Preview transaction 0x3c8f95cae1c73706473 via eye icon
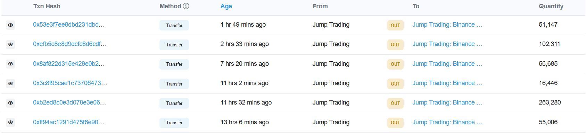Screen dimensions: 586x135 [x=10, y=83]
